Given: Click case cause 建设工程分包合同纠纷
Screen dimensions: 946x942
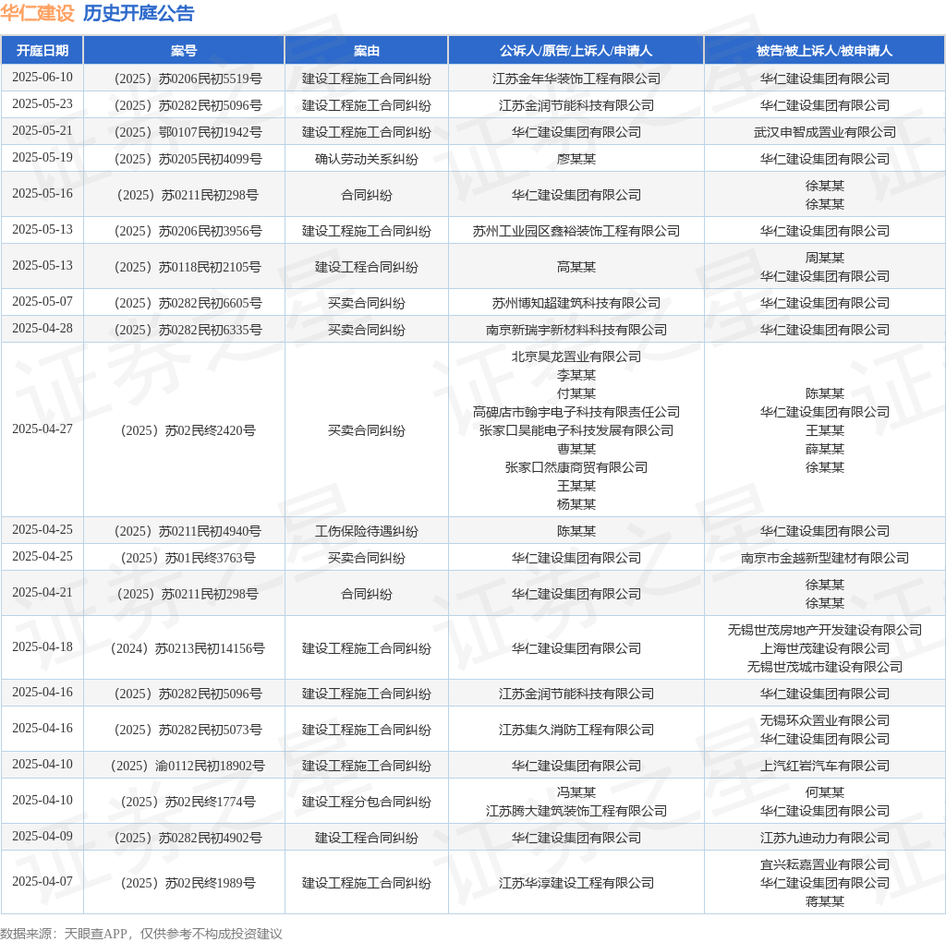Looking at the screenshot, I should (366, 803).
